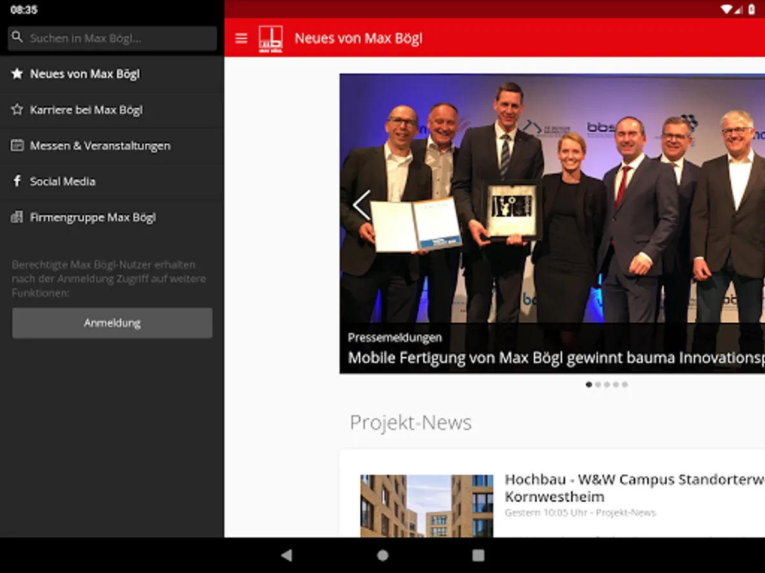Click the login hint text about 'Berechtigte Max Bögl-Nutzer'

[108, 278]
